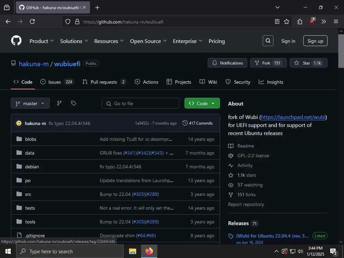Open the Pull requests tab
The image size is (344, 258).
click(x=104, y=82)
